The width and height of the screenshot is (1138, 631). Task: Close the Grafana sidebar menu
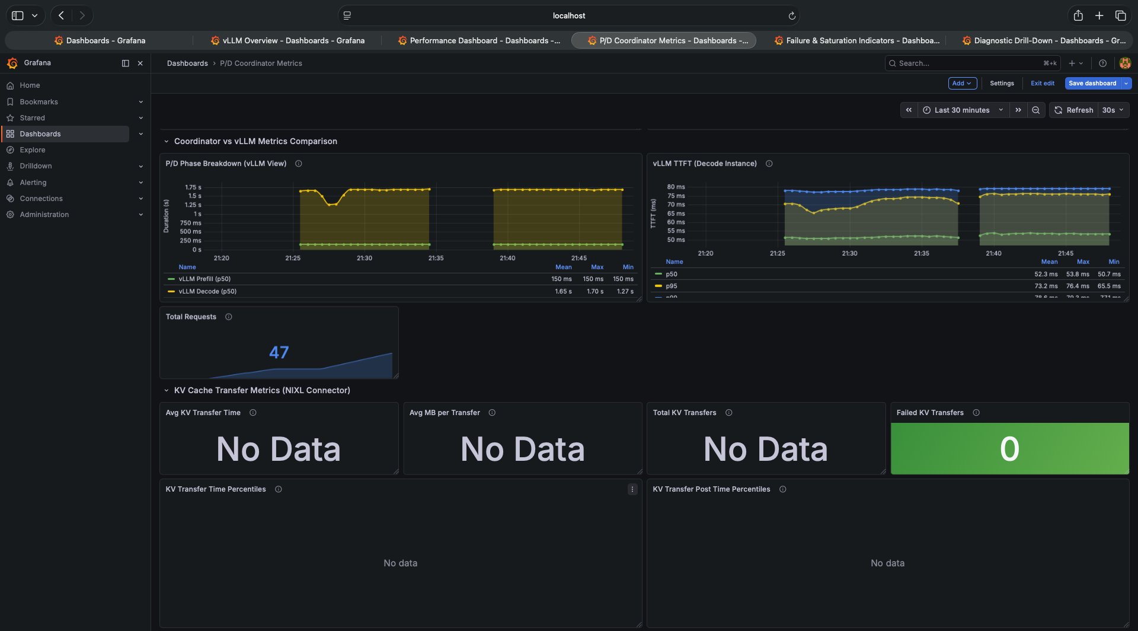click(140, 63)
